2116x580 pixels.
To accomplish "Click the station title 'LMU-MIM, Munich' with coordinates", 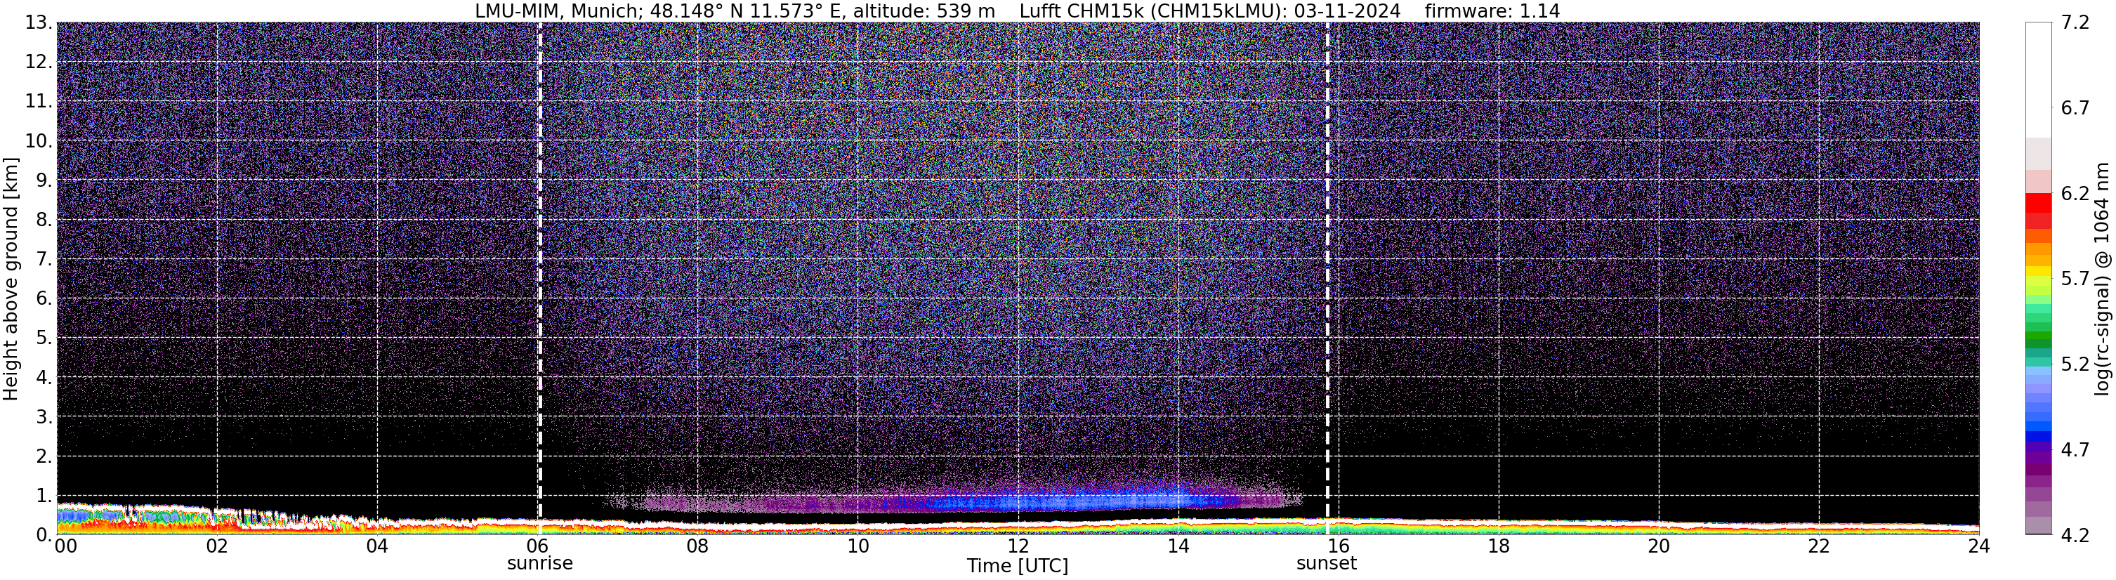I will click(x=735, y=11).
